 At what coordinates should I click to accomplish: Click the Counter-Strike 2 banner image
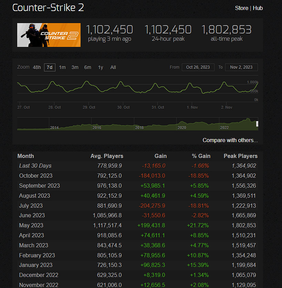49,35
